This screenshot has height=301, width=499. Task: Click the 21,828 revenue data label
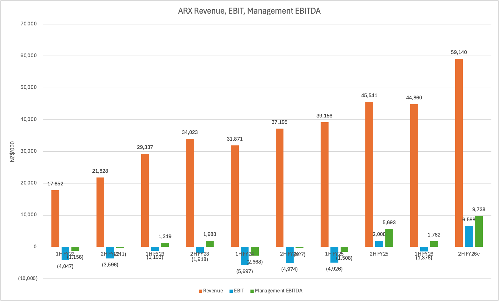(x=100, y=171)
